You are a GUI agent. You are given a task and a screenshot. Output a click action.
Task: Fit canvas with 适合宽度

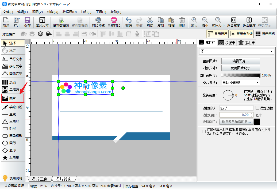pyautogui.click(x=233, y=22)
